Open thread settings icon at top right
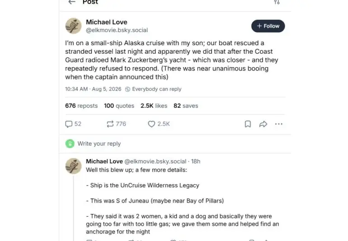The image size is (348, 241). (277, 2)
